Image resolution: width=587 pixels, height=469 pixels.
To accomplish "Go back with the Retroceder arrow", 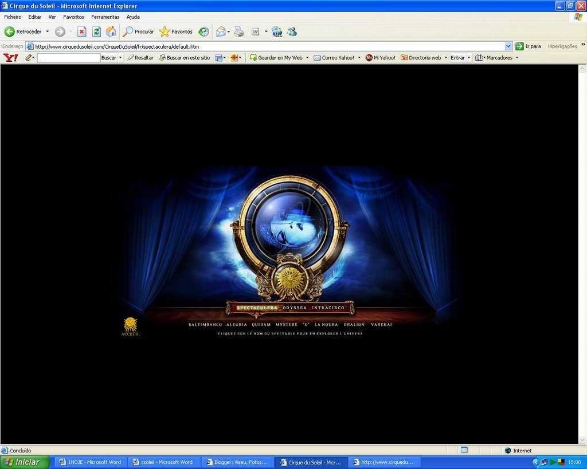I will tap(22, 32).
